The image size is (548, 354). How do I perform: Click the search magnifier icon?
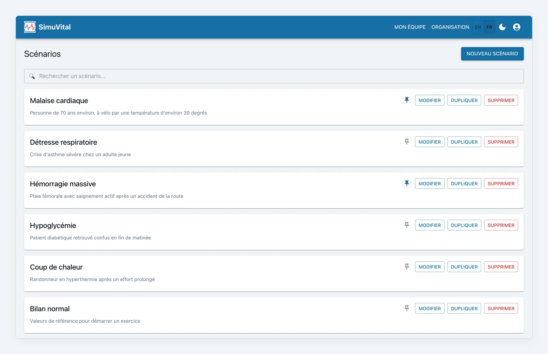point(32,76)
